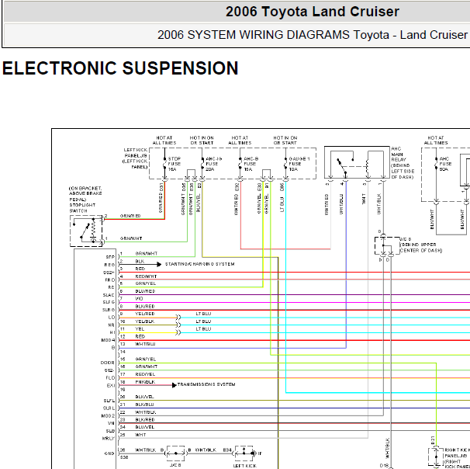Screen dimensions: 470x469
Task: Click the MOD4 pin label
Action: click(108, 340)
